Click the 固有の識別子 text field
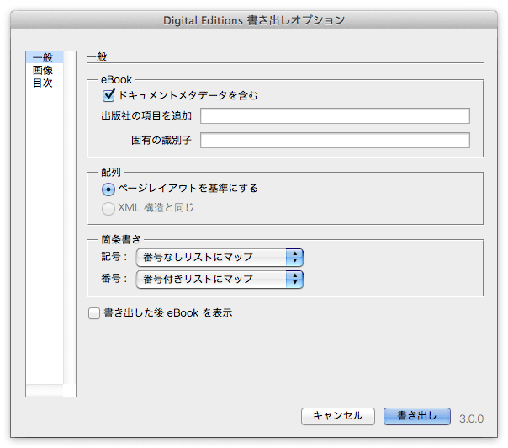This screenshot has height=448, width=508. click(335, 140)
